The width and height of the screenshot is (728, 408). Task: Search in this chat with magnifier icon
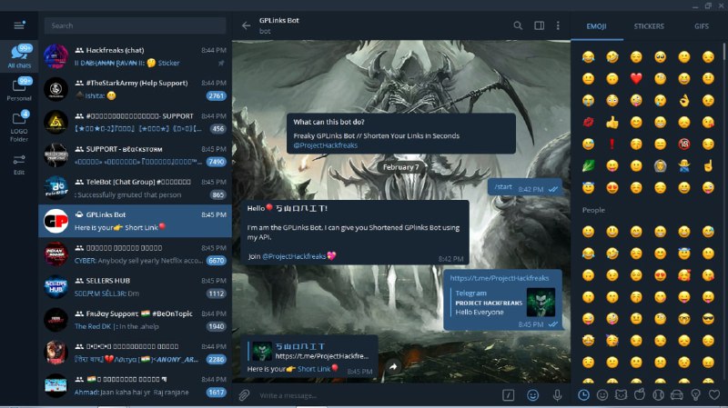point(518,25)
